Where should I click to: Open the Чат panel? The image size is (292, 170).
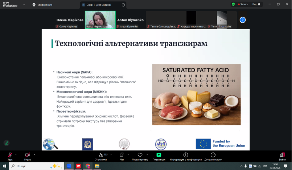coord(122,157)
